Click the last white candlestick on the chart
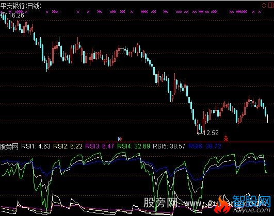 click(x=267, y=119)
